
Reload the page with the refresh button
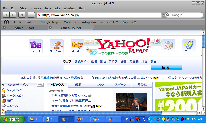point(22,15)
